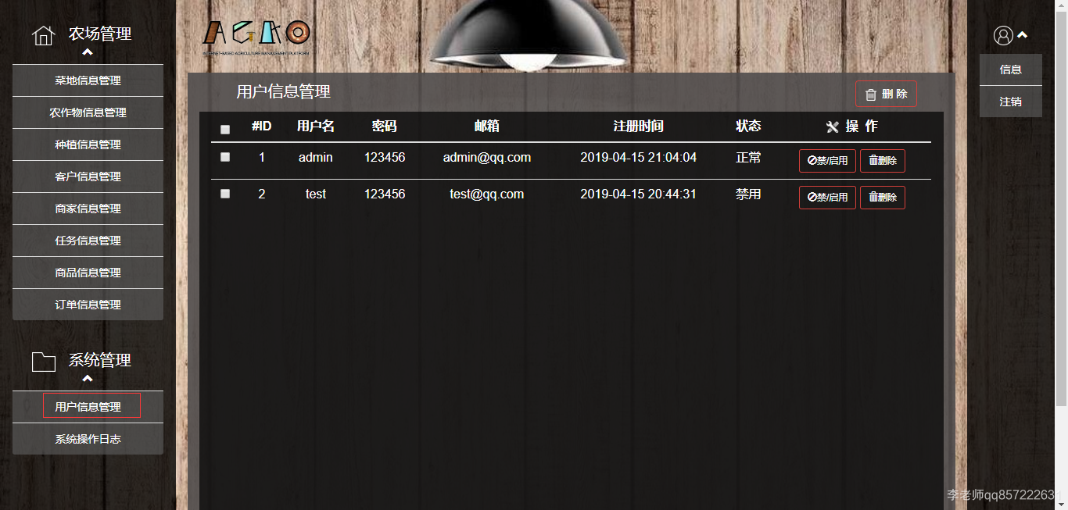
Task: Click ID 2 cell
Action: (x=262, y=194)
